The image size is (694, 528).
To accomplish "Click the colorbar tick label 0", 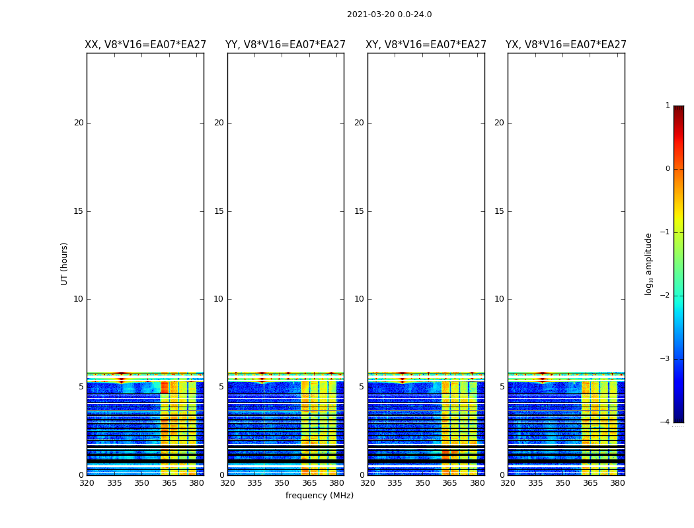I will pyautogui.click(x=667, y=169).
